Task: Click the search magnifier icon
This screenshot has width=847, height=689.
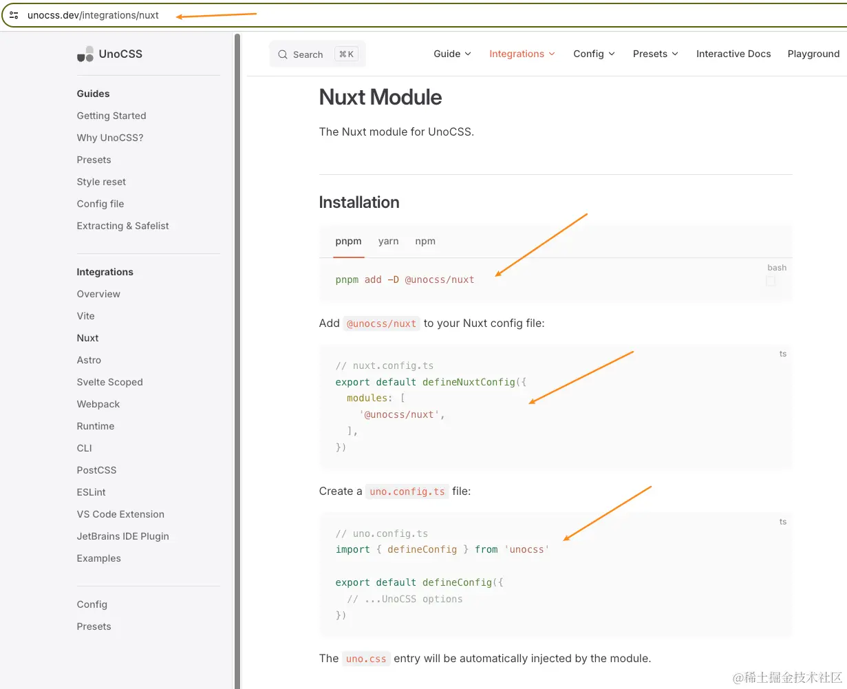Action: coord(283,54)
